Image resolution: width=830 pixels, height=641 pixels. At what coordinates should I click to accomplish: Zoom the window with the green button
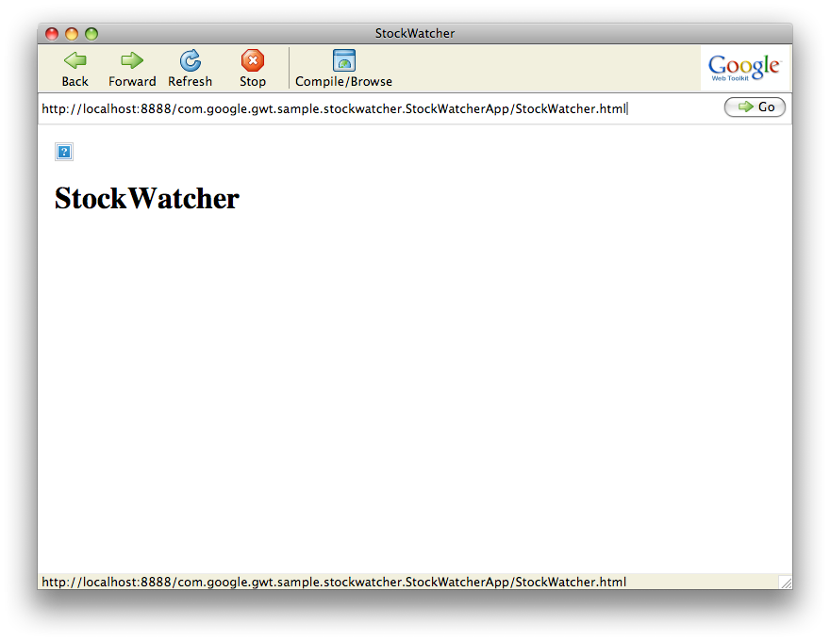[x=91, y=34]
